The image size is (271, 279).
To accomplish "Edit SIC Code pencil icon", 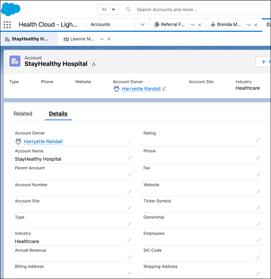I will click(258, 257).
